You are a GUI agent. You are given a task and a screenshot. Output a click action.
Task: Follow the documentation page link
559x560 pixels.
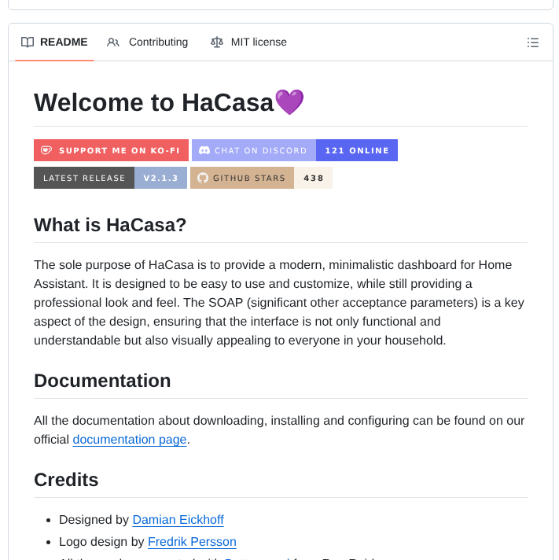(130, 440)
